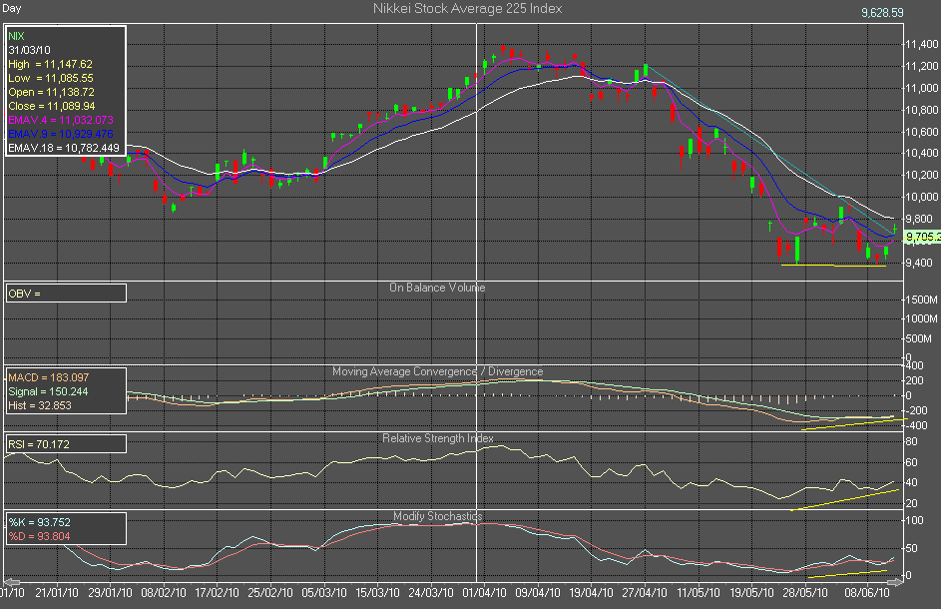Click the Day timeframe label
The image size is (941, 609).
[11, 8]
